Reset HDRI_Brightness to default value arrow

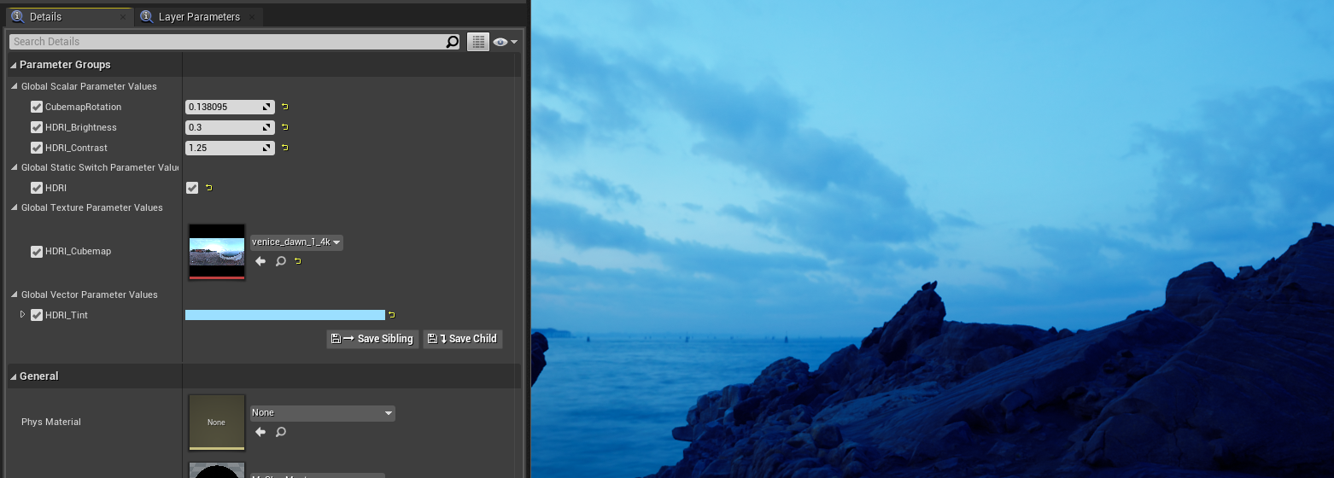click(285, 127)
